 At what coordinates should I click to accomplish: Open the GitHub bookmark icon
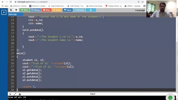point(144,6)
